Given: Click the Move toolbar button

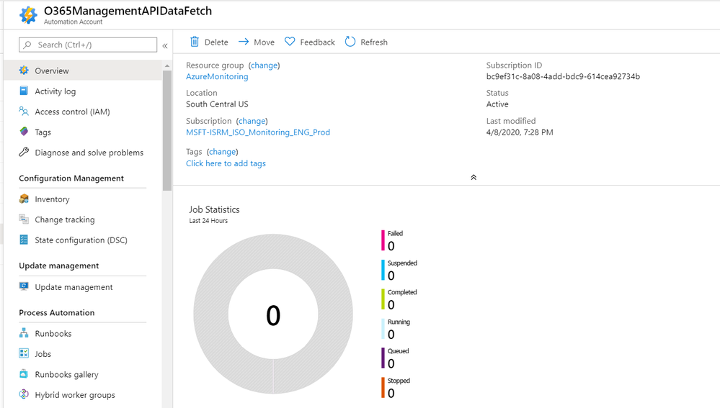Looking at the screenshot, I should point(257,42).
